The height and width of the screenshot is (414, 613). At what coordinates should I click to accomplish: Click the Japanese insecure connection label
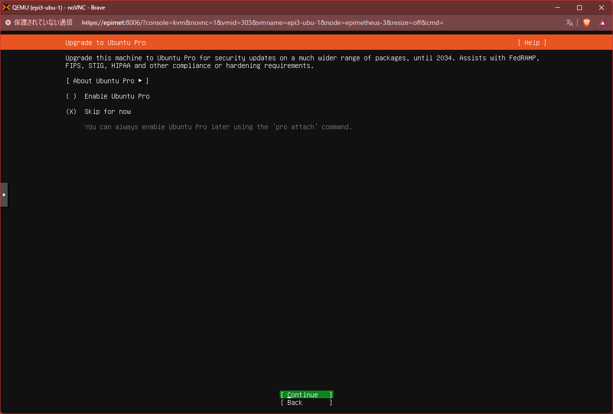tap(43, 22)
